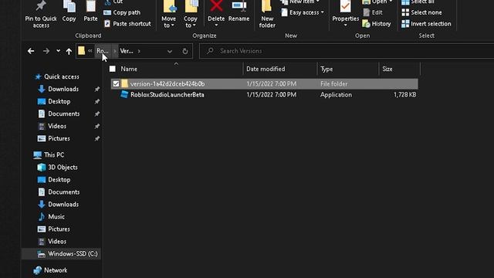
Task: Open the Properties button
Action: coord(345,14)
